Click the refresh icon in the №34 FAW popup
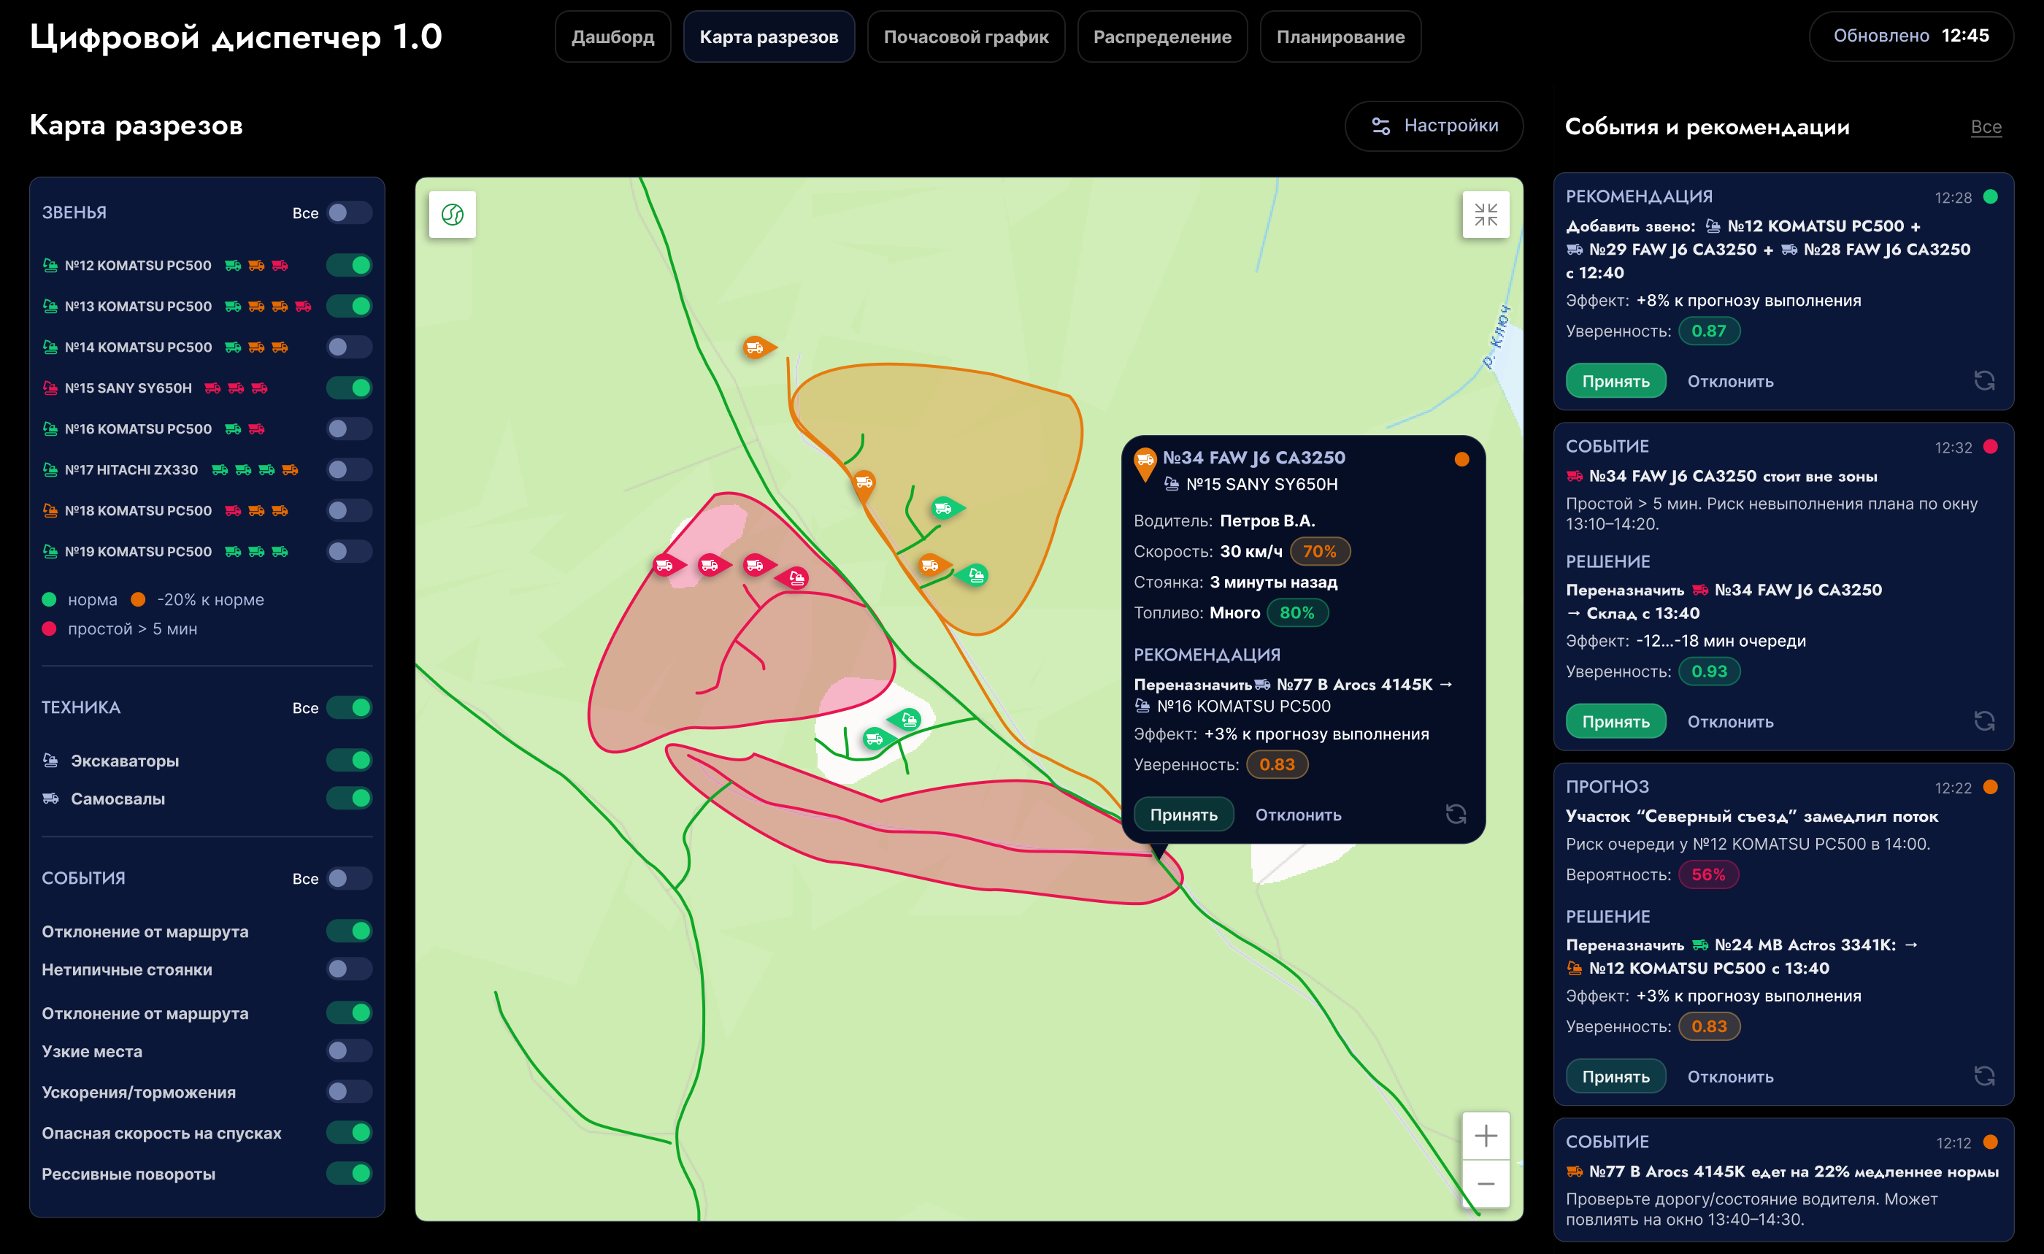This screenshot has width=2044, height=1254. pyautogui.click(x=1456, y=814)
